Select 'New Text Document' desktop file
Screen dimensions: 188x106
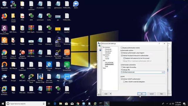(49, 79)
